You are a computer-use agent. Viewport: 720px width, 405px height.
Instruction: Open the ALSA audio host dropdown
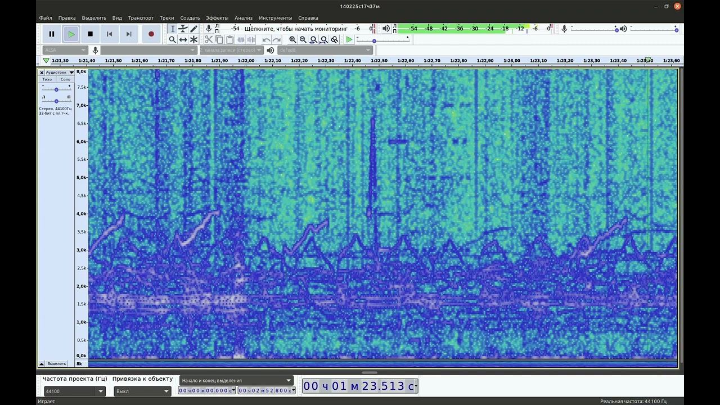pos(65,50)
